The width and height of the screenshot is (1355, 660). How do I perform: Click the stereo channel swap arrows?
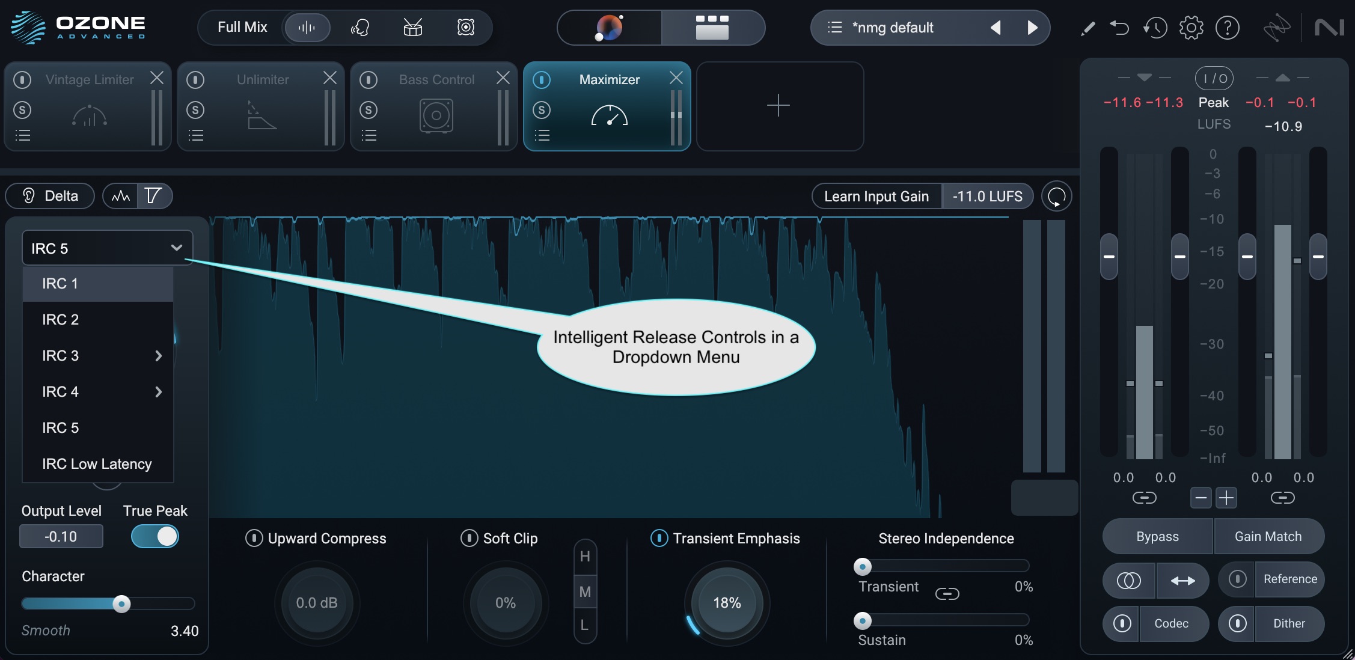pos(1182,580)
